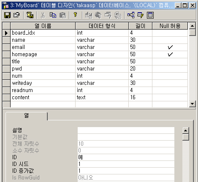198x182 pixels.
Task: Click the column name cell 'pwd'
Action: click(43, 69)
